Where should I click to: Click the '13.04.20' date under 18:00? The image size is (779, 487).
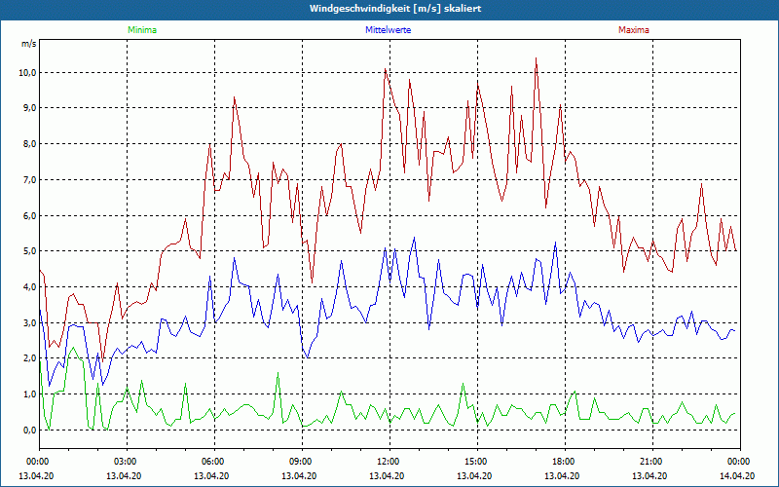562,475
